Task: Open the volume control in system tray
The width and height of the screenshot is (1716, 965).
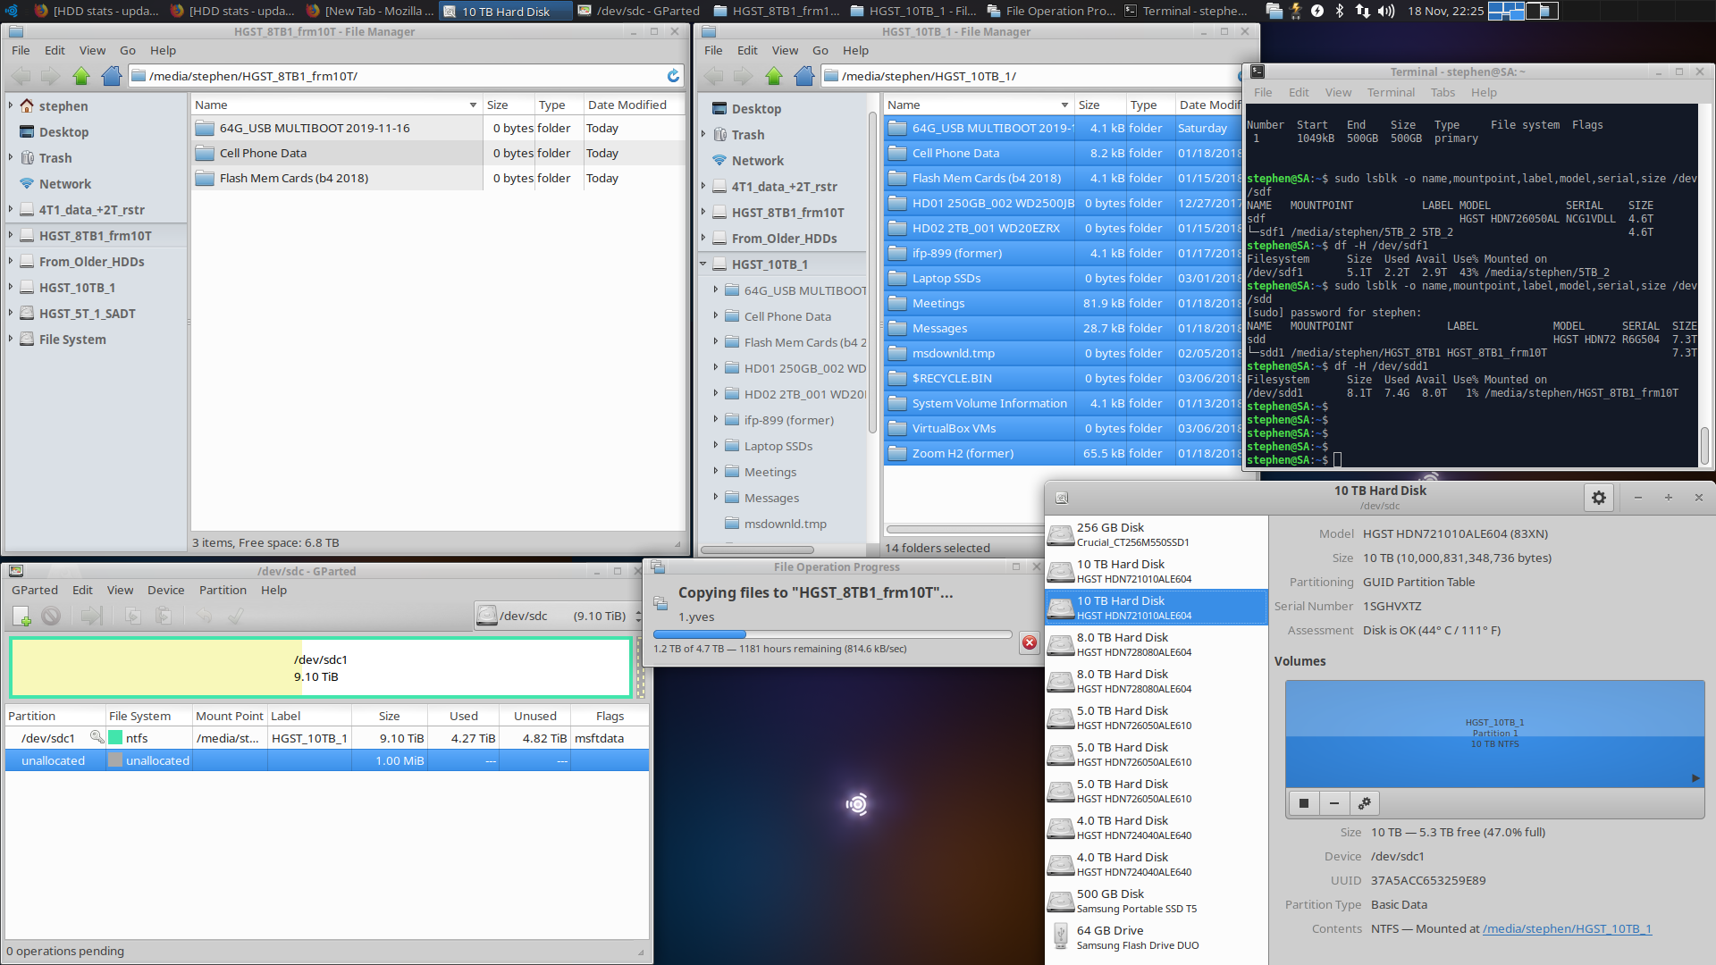Action: (1386, 11)
